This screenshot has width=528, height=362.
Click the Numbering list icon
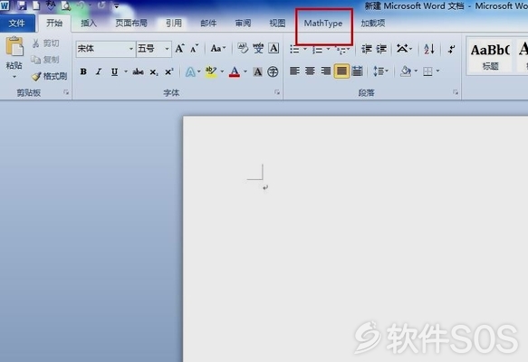(317, 50)
